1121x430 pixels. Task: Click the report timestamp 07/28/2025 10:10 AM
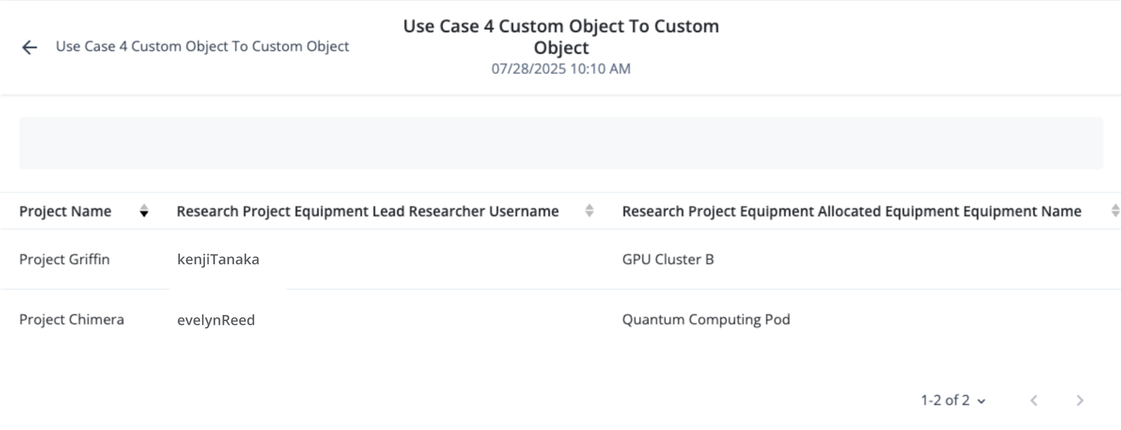pyautogui.click(x=560, y=68)
